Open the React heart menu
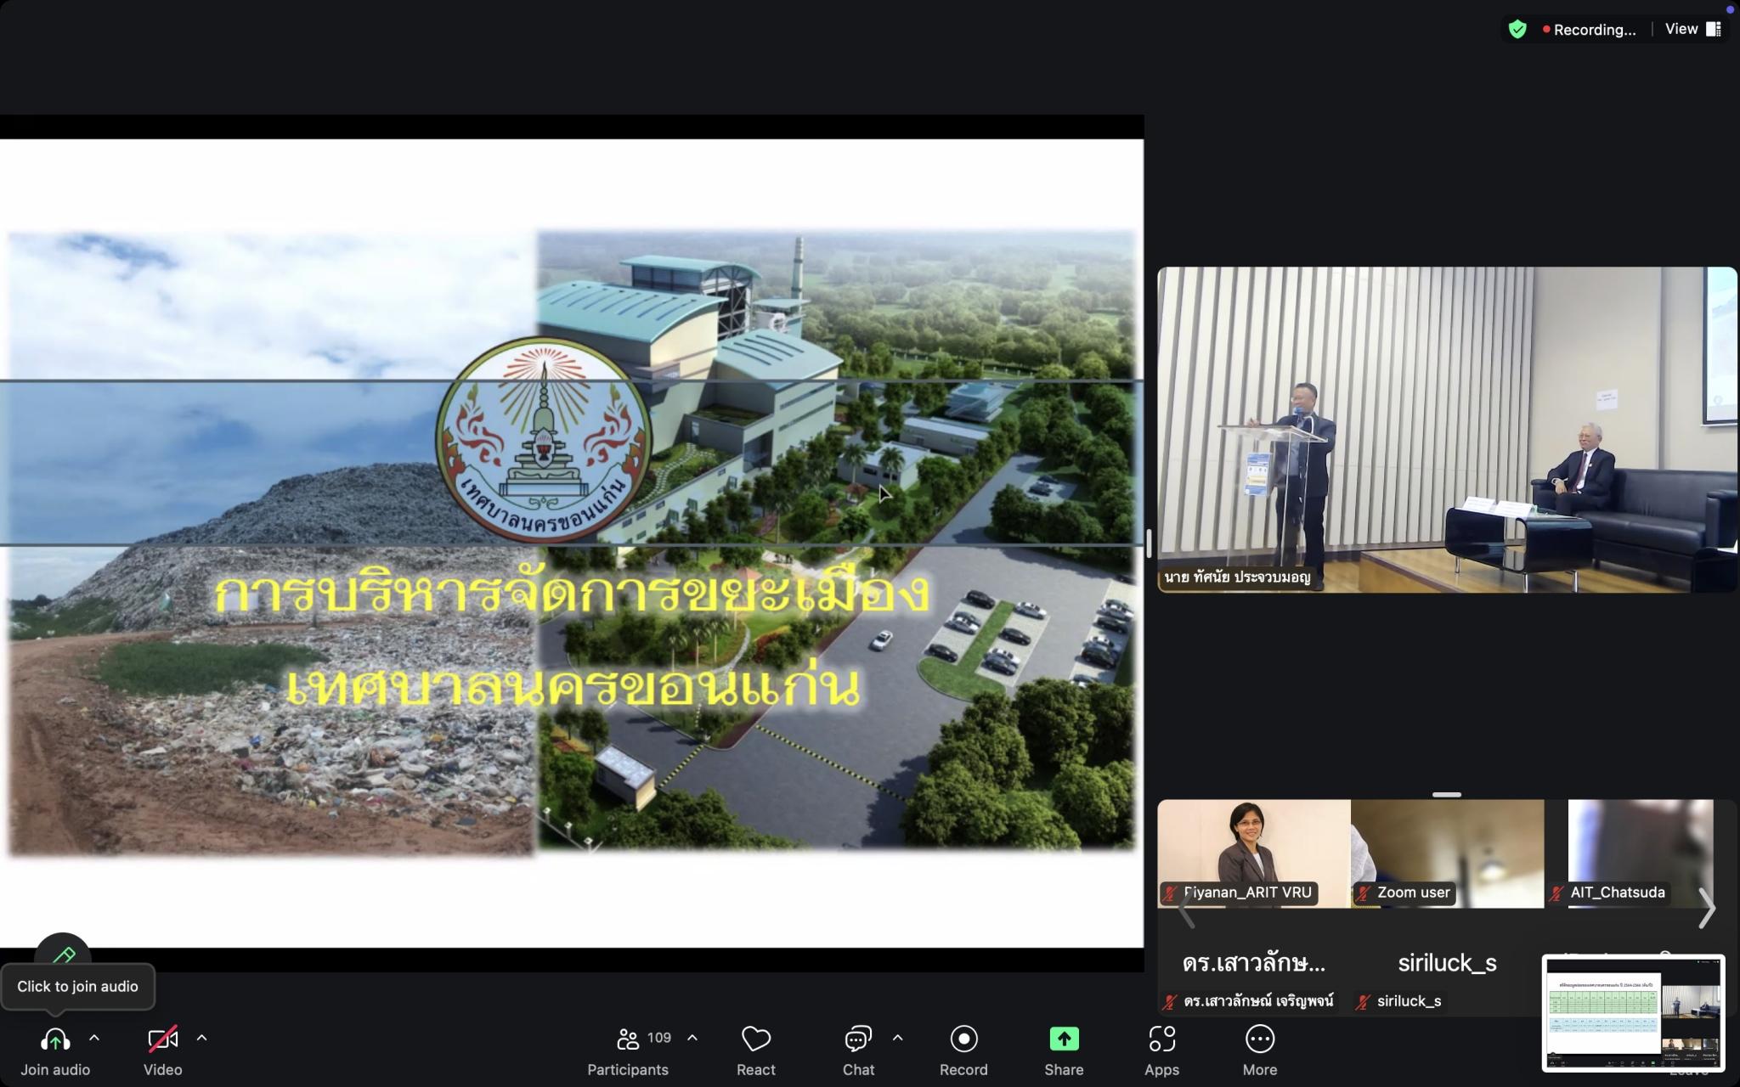Viewport: 1740px width, 1087px height. [x=755, y=1051]
